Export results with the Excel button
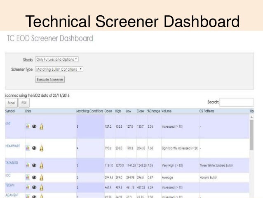This screenshot has height=198, width=263. pos(11,103)
